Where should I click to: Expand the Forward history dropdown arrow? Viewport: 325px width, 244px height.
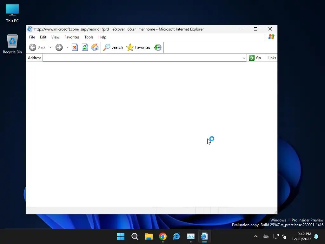click(x=67, y=47)
